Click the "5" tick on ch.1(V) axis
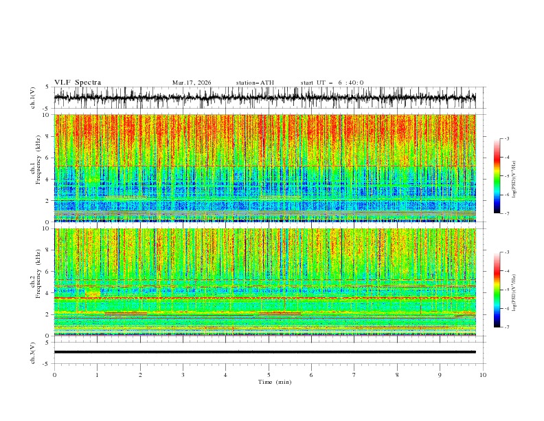Viewport: 544px width, 421px height. 47,87
